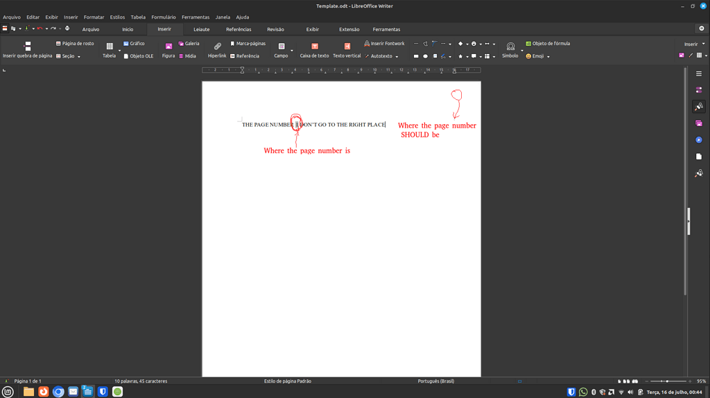Select the Rectangle shape tool
This screenshot has width=710, height=398.
tap(416, 57)
